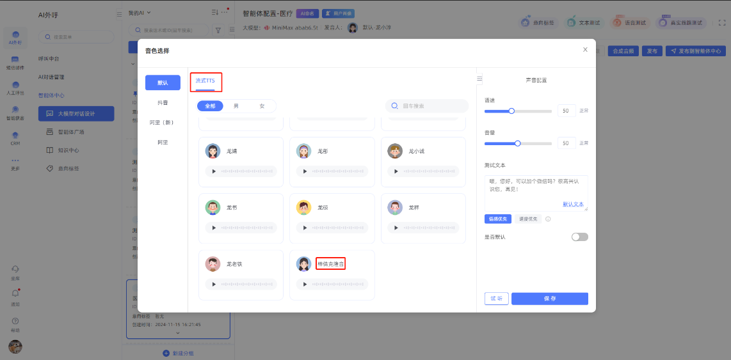The image size is (731, 360).
Task: Click the 语速 slider handle
Action: tap(511, 111)
